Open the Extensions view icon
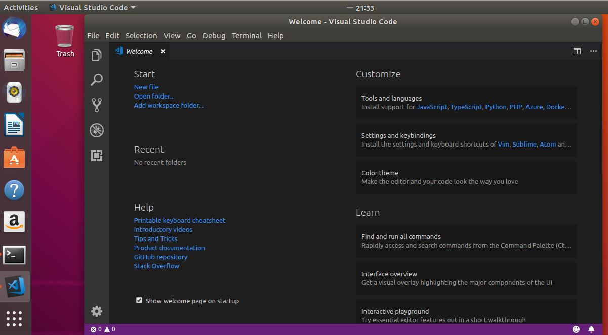This screenshot has width=608, height=335. (96, 156)
